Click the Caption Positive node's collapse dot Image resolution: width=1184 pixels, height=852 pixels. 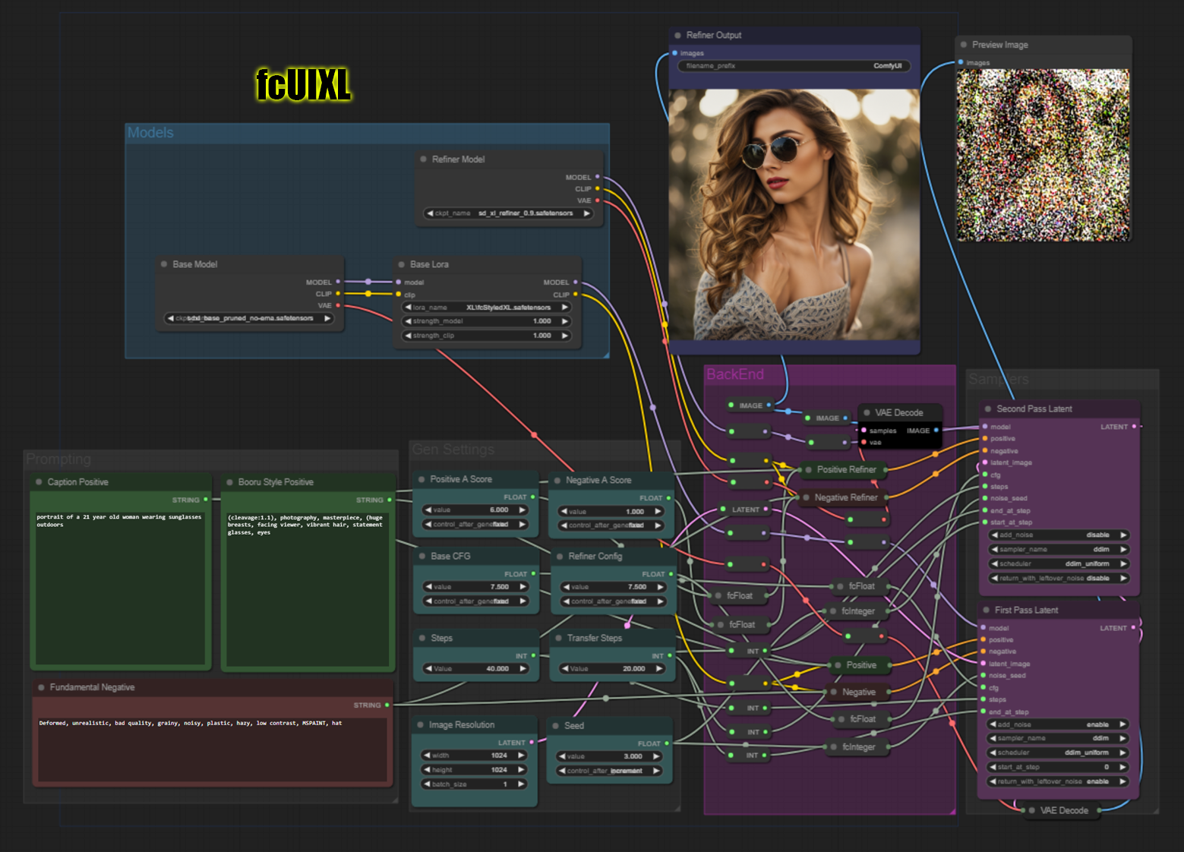[x=39, y=482]
